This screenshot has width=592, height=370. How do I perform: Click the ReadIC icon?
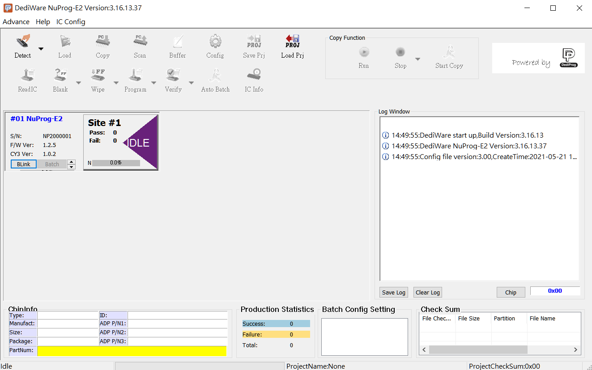(27, 76)
